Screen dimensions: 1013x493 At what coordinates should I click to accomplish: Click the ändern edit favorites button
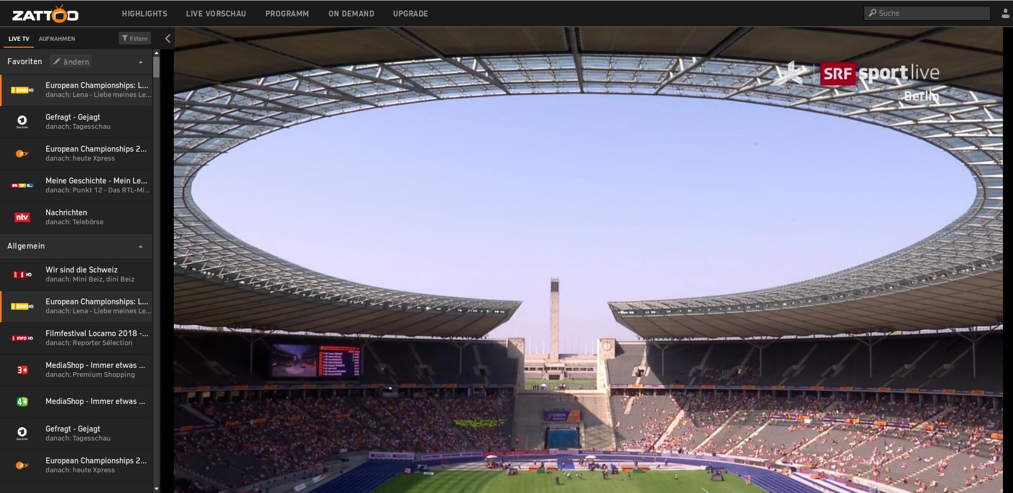tap(71, 61)
